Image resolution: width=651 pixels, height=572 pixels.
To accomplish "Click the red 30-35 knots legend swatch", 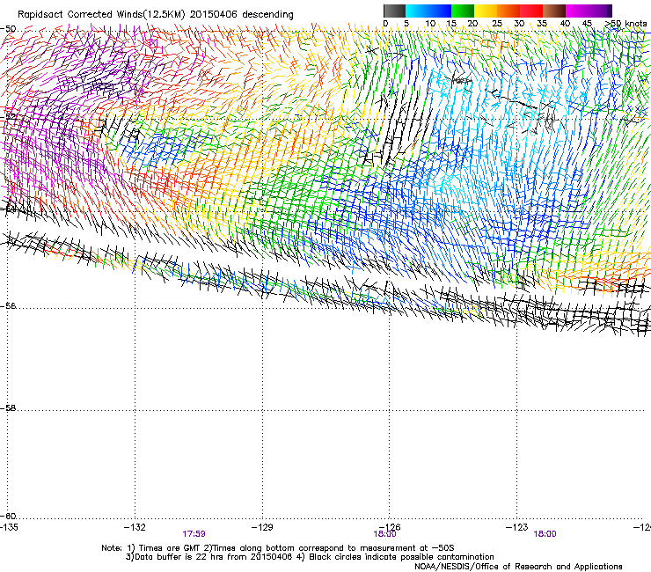I will click(531, 11).
